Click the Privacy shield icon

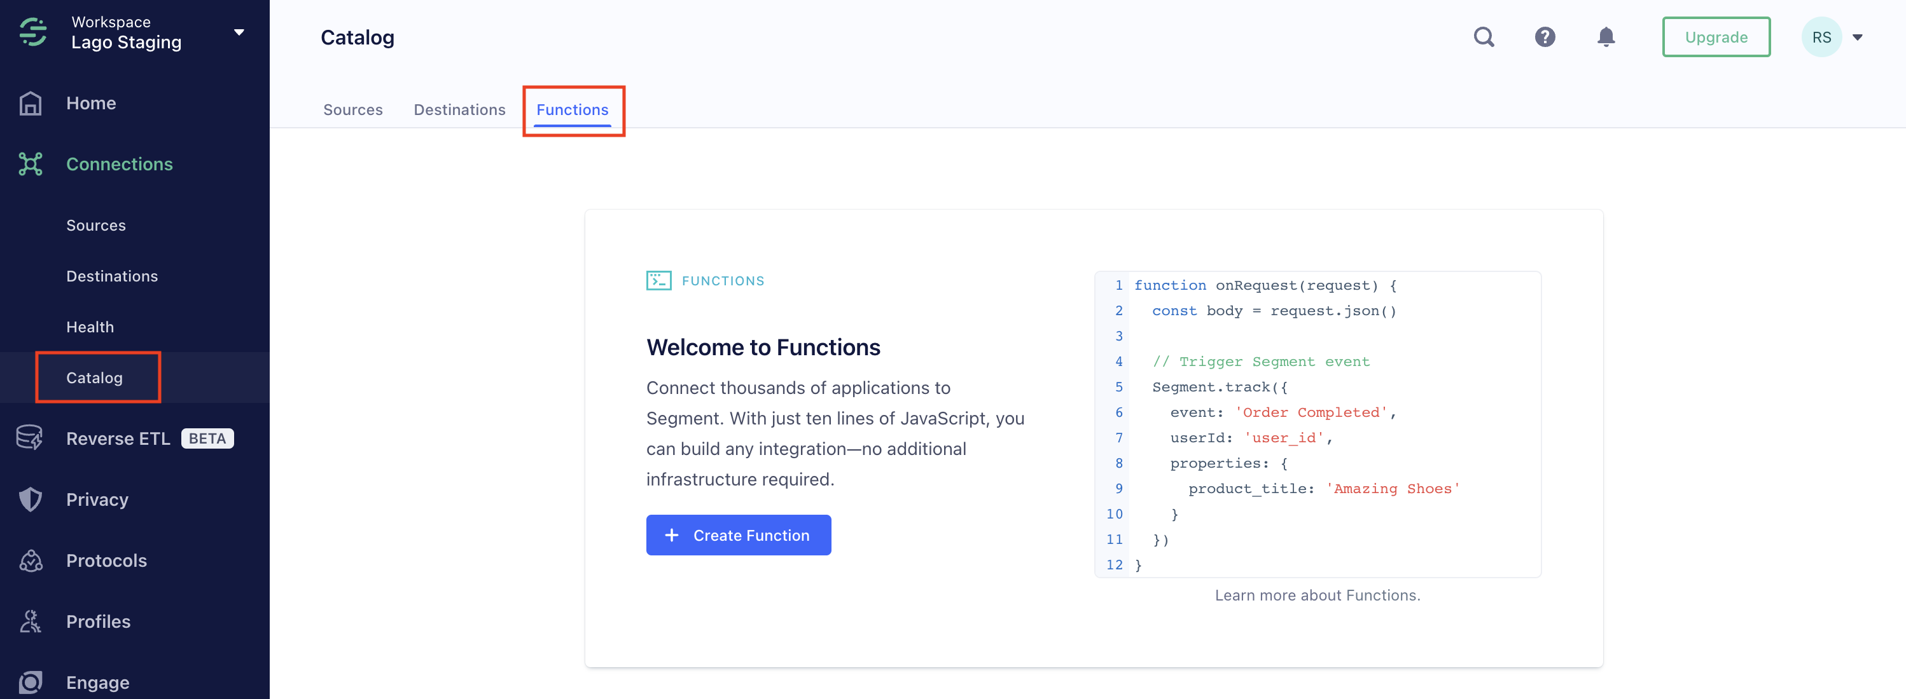(x=31, y=499)
